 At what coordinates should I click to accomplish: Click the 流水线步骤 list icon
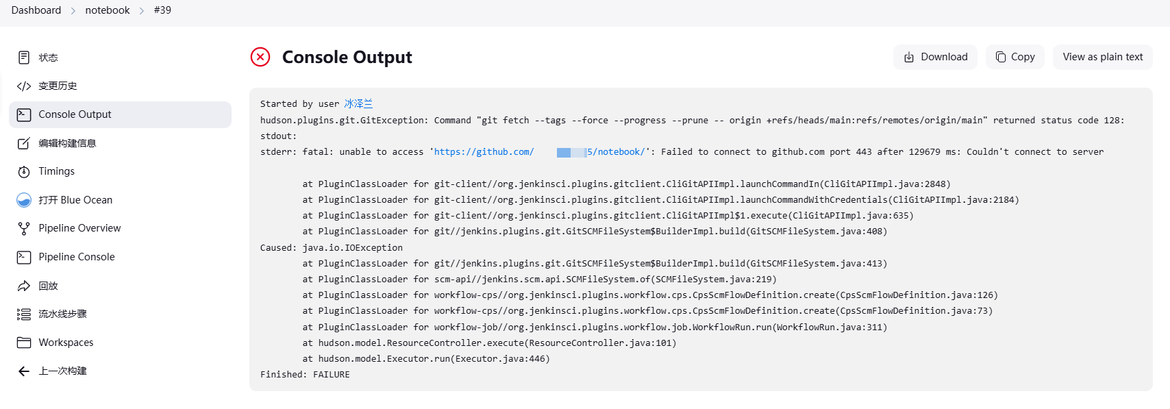point(24,314)
